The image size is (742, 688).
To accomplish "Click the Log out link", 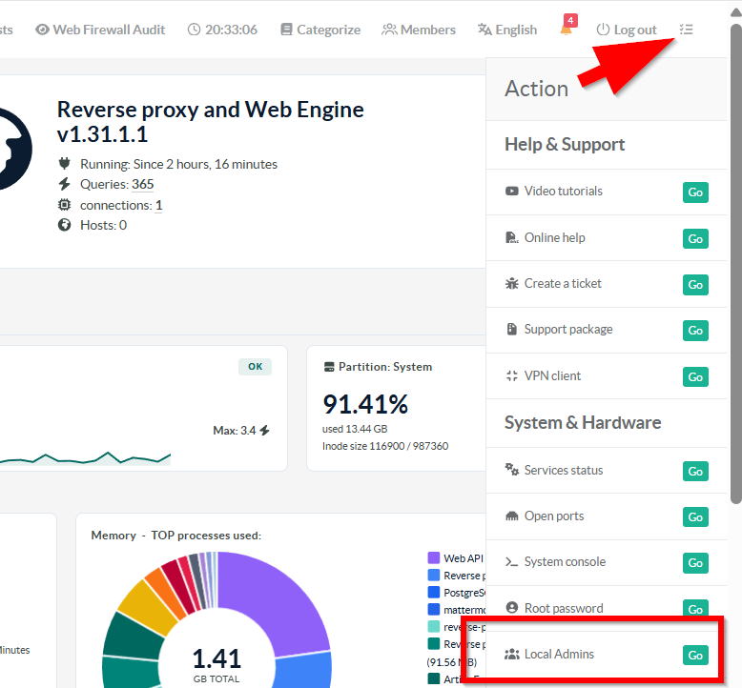I will (x=626, y=30).
